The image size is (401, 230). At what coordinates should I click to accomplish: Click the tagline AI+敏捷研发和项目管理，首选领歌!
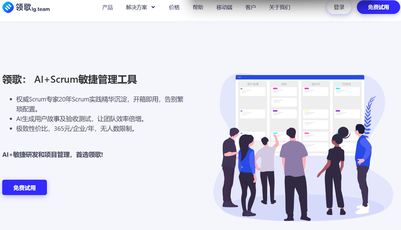53,155
